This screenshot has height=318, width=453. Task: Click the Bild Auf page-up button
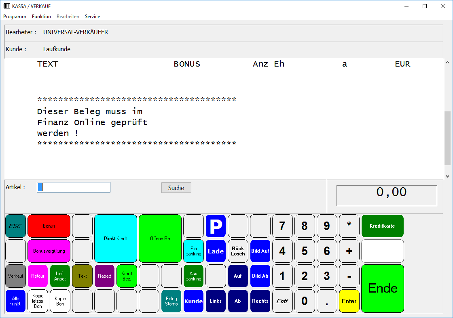(260, 251)
